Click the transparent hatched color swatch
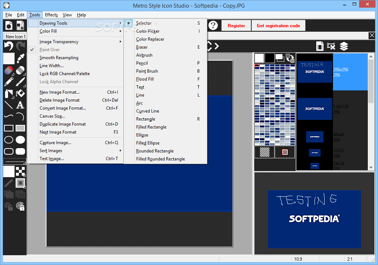This screenshot has width=378, height=265. pos(264,152)
